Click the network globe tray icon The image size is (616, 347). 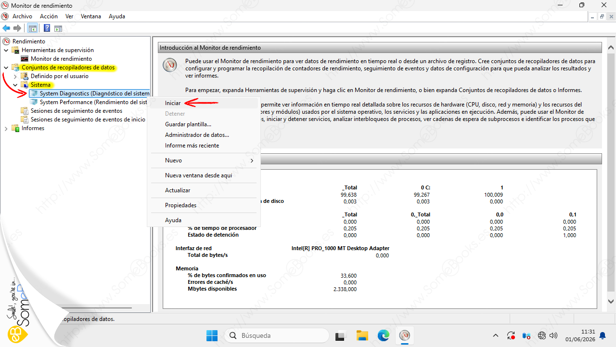click(x=542, y=335)
